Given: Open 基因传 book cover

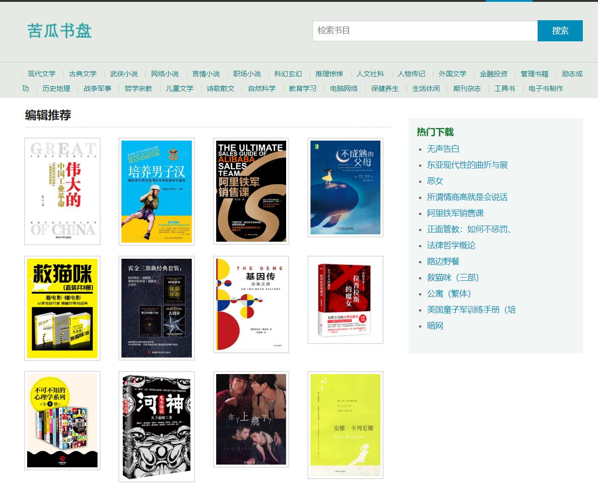Looking at the screenshot, I should pos(251,304).
